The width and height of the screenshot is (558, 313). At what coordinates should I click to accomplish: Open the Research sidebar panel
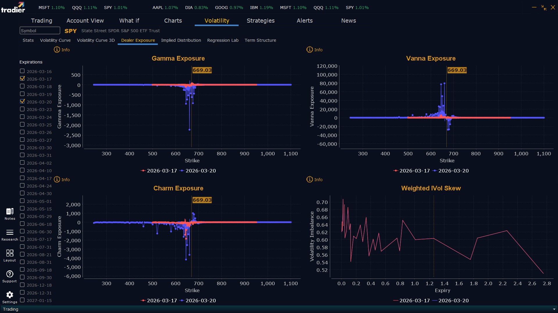(10, 232)
